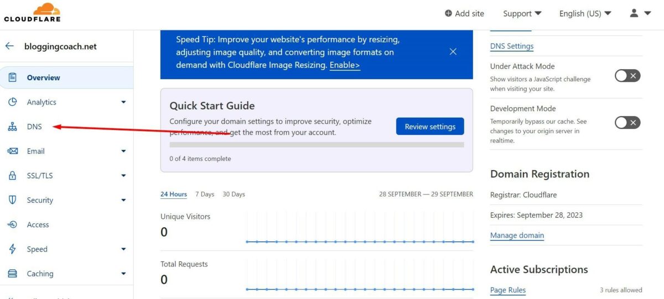
Task: Click the Security shield icon
Action: coord(12,200)
